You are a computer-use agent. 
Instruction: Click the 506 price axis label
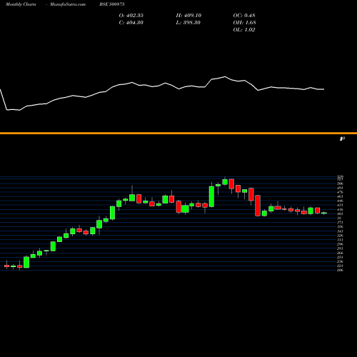click(341, 183)
